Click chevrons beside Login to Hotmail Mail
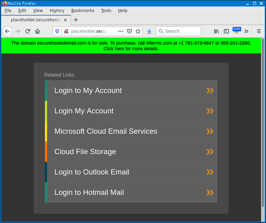 (210, 192)
